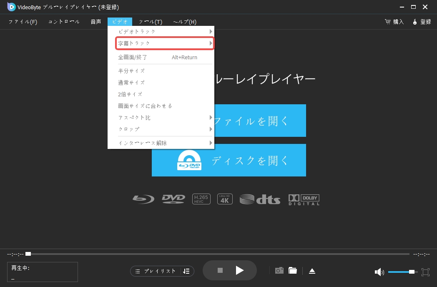Open the 音声 menu

pos(96,22)
